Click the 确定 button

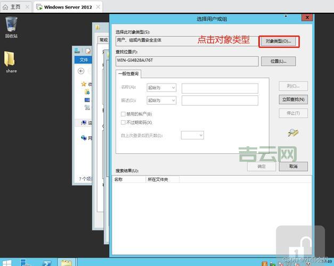pyautogui.click(x=262, y=167)
